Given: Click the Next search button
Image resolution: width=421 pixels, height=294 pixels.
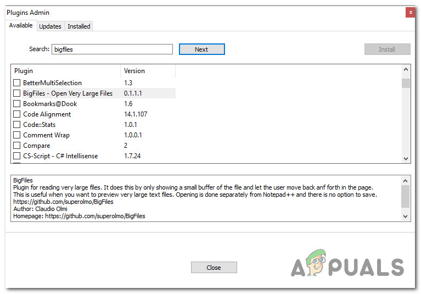Looking at the screenshot, I should [x=201, y=49].
